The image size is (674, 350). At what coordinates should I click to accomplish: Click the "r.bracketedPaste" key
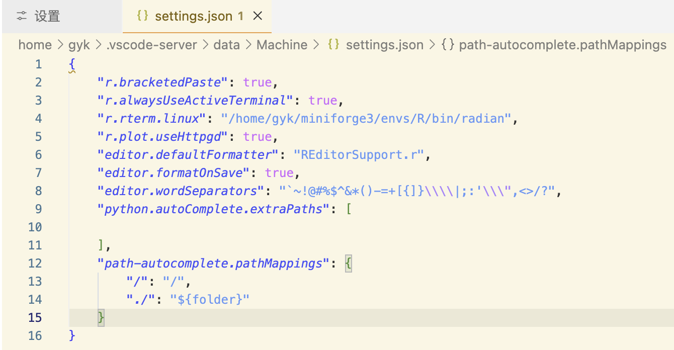(163, 82)
